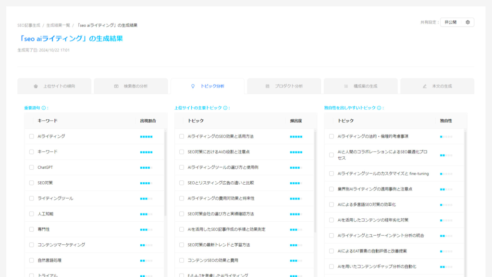Click 出現割合 meter for AIライティング row
This screenshot has height=277, width=492.
click(146, 137)
